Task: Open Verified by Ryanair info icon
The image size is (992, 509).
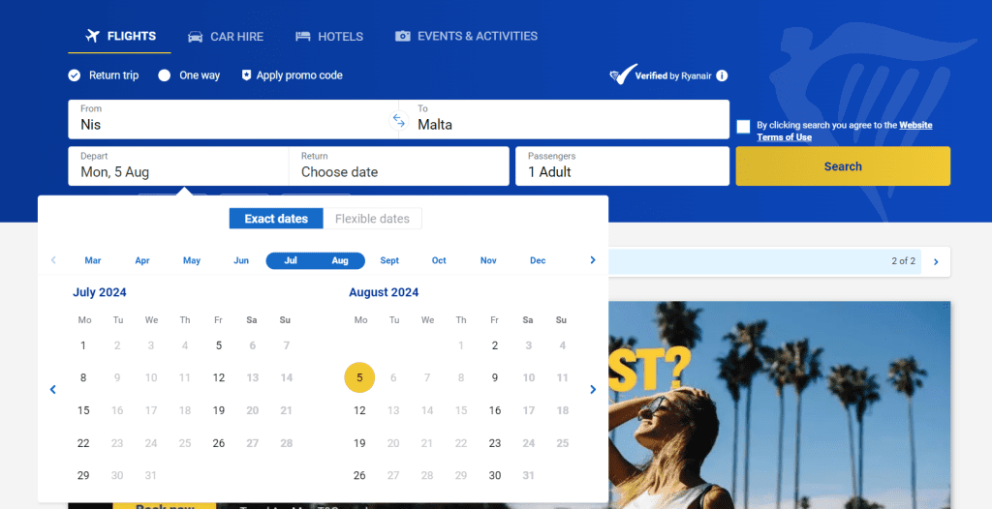Action: [x=722, y=75]
